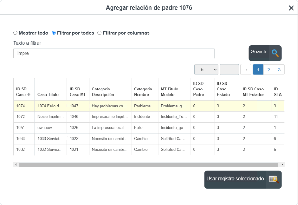Select the Filtrar por columnas radio option
The width and height of the screenshot is (298, 205).
coord(100,33)
